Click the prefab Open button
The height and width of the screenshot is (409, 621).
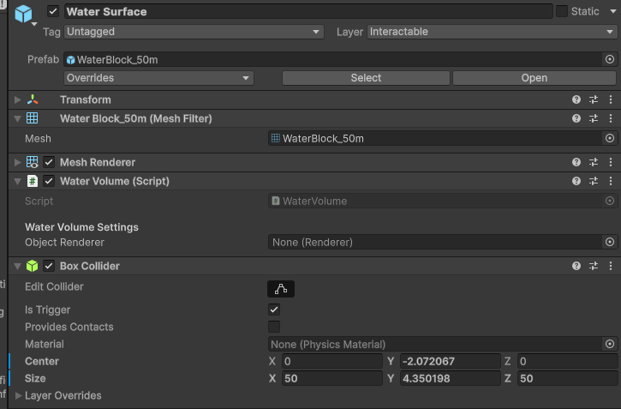[x=534, y=78]
